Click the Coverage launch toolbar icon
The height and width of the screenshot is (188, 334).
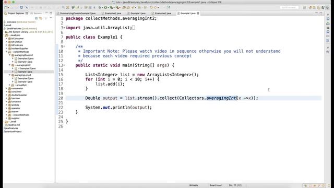click(x=111, y=7)
